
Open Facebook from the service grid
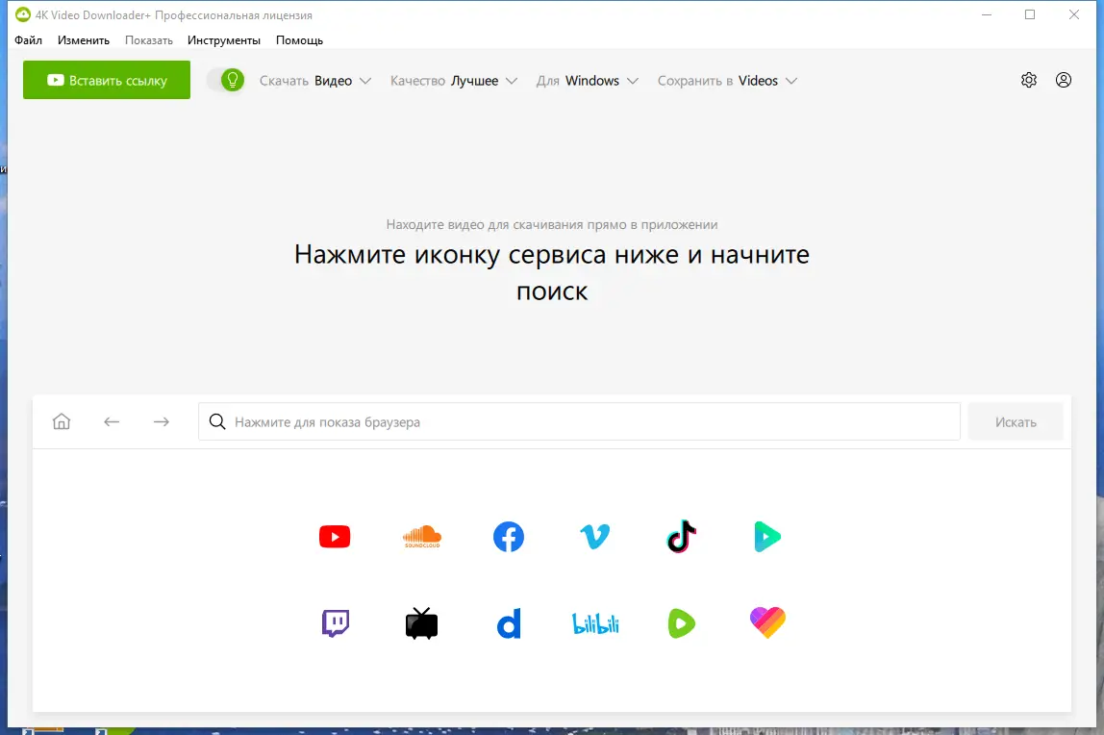(x=508, y=537)
